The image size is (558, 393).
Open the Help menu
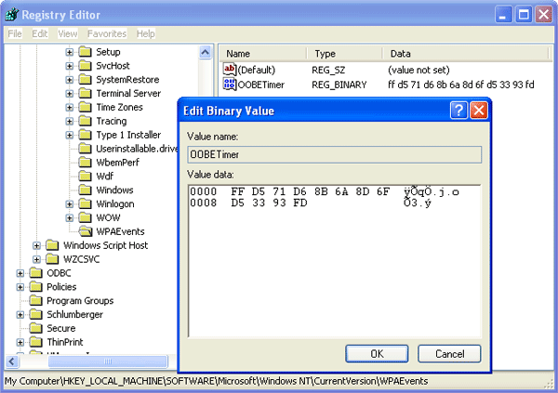pos(145,33)
